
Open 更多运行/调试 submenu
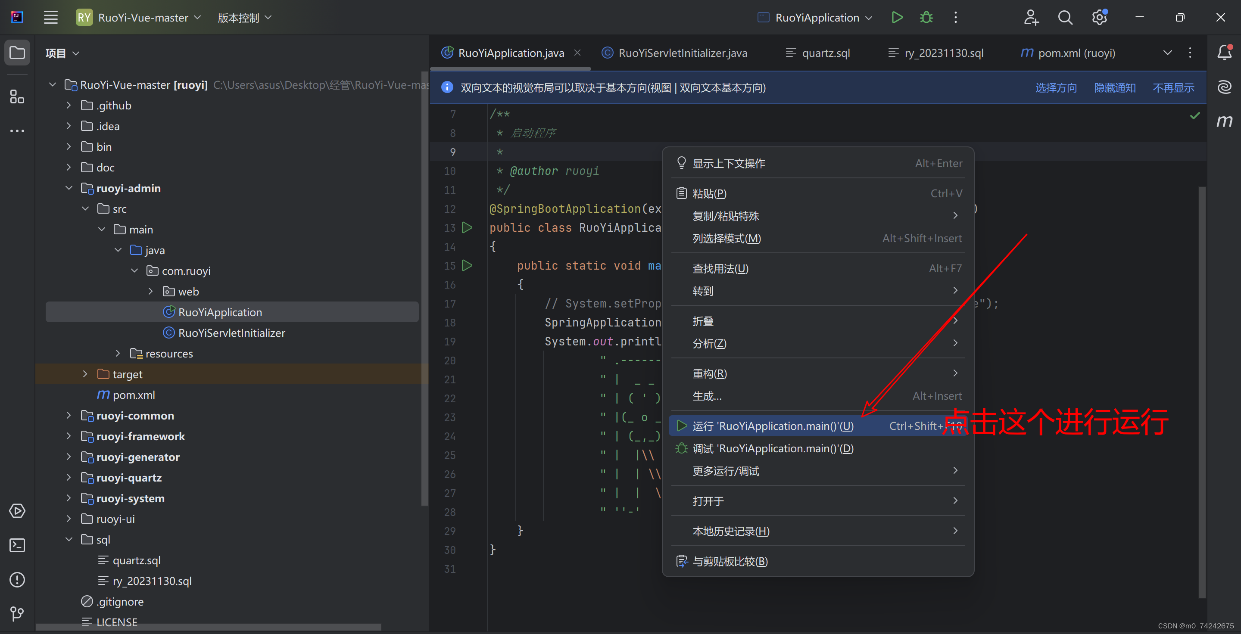coord(818,471)
